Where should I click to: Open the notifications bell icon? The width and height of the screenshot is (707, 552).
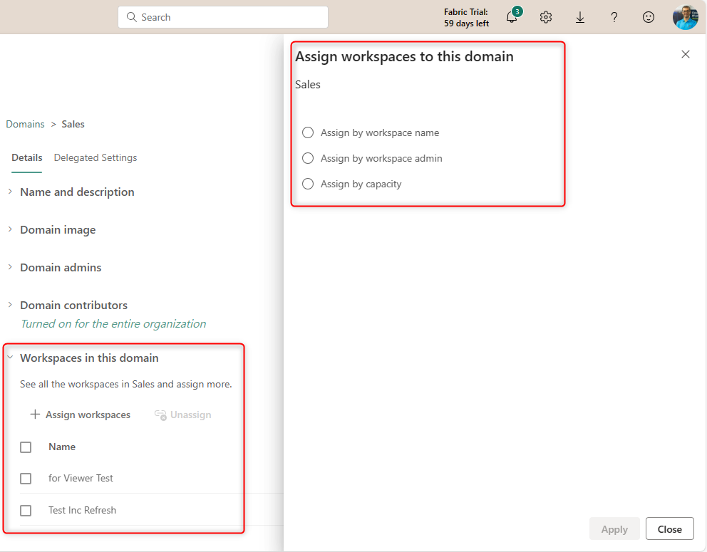[x=511, y=18]
